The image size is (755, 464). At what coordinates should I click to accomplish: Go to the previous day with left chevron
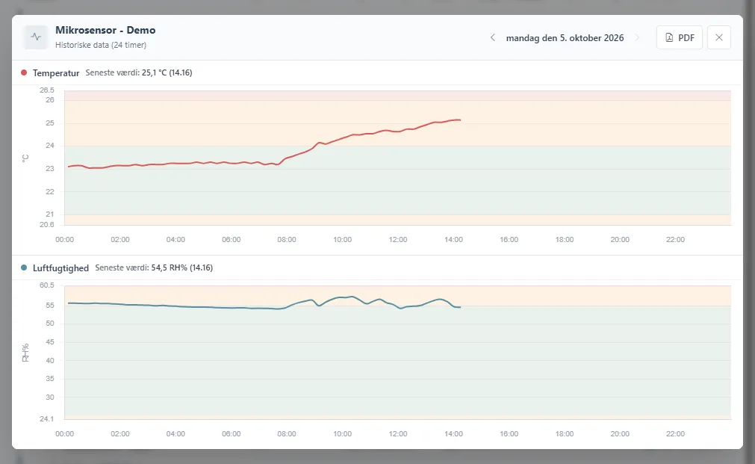[x=493, y=37]
